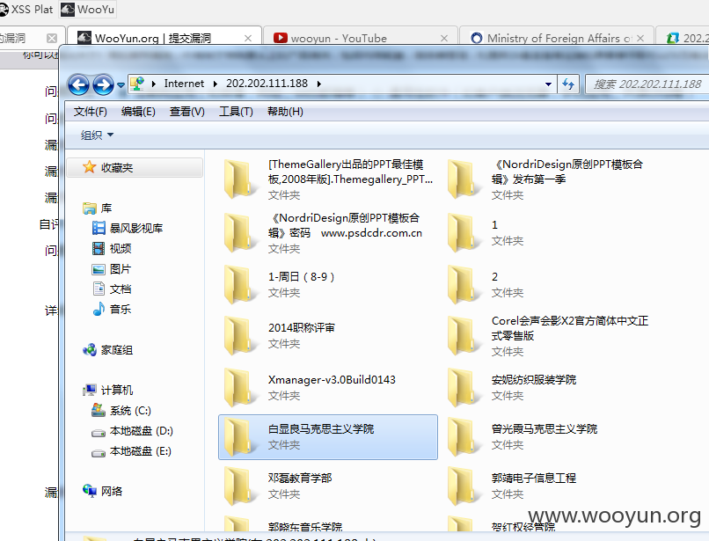The height and width of the screenshot is (541, 709).
Task: Close the WooYun.org 提交漏洞 tab
Action: (248, 39)
